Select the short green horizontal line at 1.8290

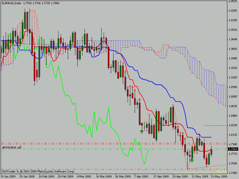216,126
